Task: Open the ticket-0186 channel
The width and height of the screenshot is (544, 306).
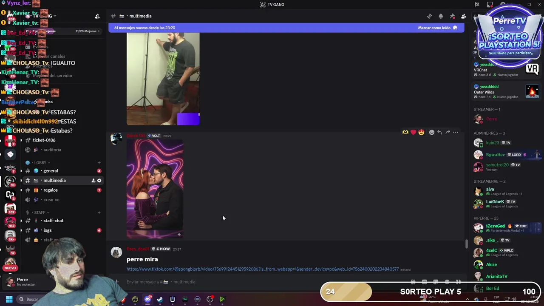Action: [44, 140]
